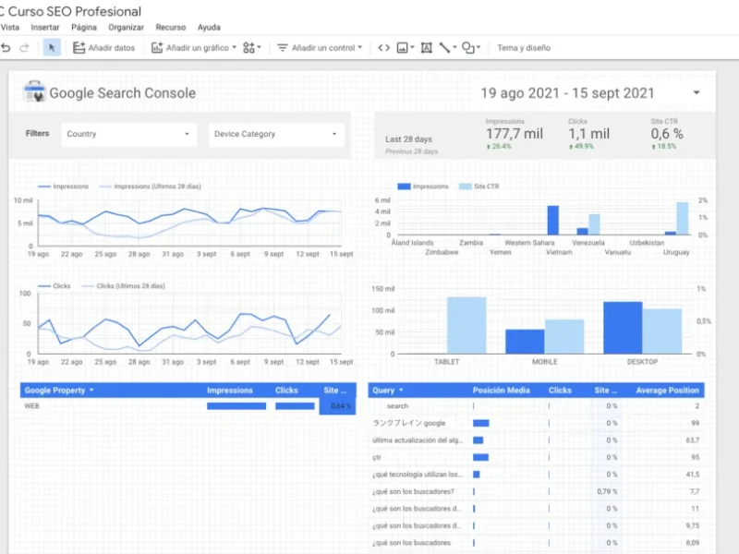This screenshot has height=554, width=739.
Task: Select the text box tool icon
Action: [x=426, y=48]
